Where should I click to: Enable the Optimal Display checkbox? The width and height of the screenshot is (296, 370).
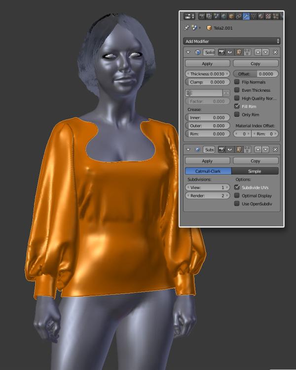(237, 195)
